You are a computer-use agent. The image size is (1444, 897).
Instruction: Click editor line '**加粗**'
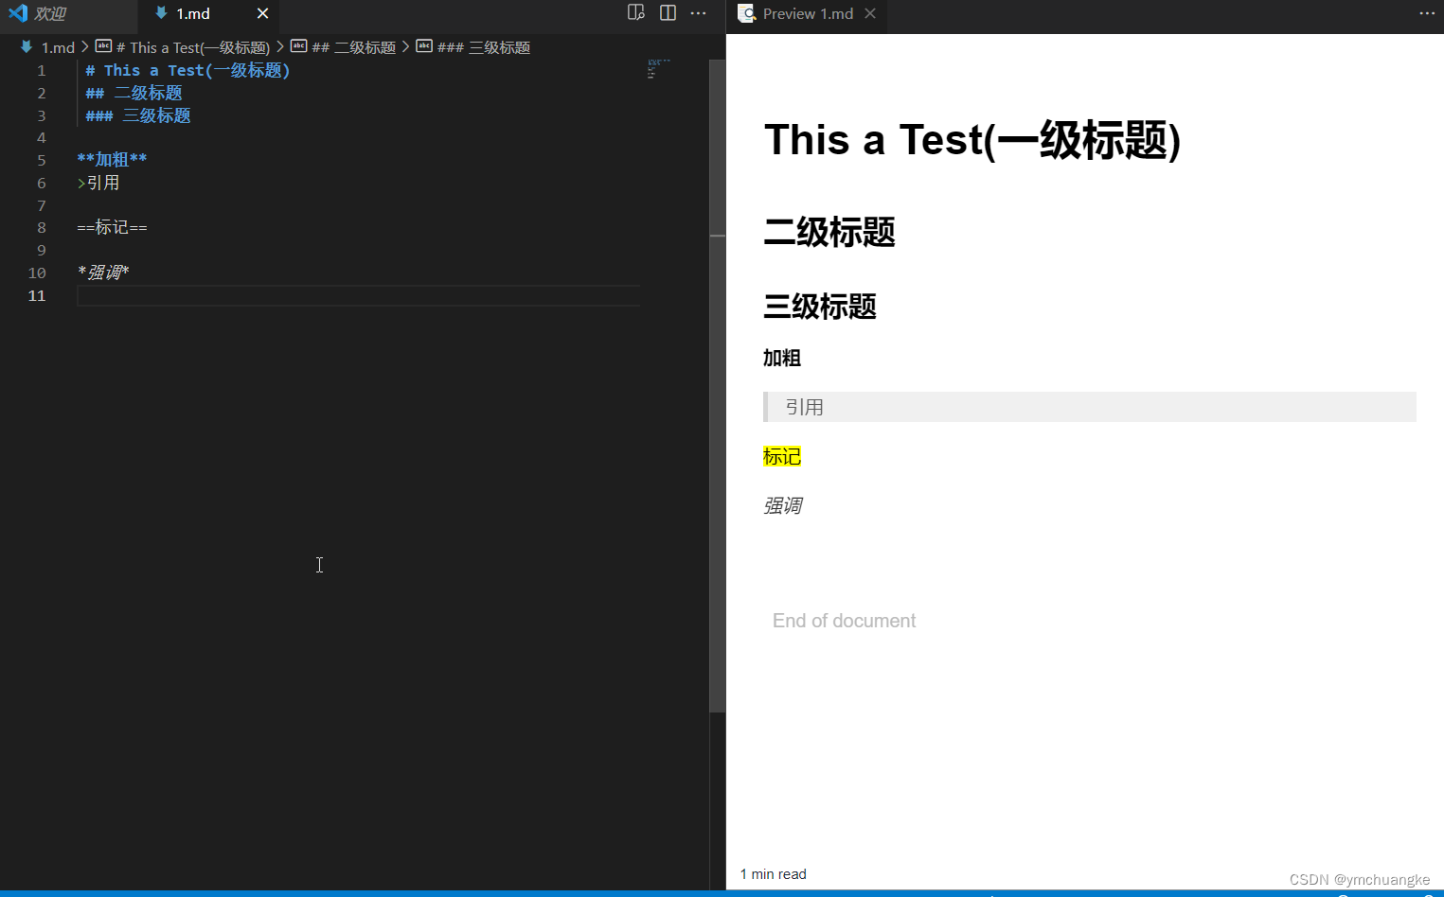click(112, 160)
